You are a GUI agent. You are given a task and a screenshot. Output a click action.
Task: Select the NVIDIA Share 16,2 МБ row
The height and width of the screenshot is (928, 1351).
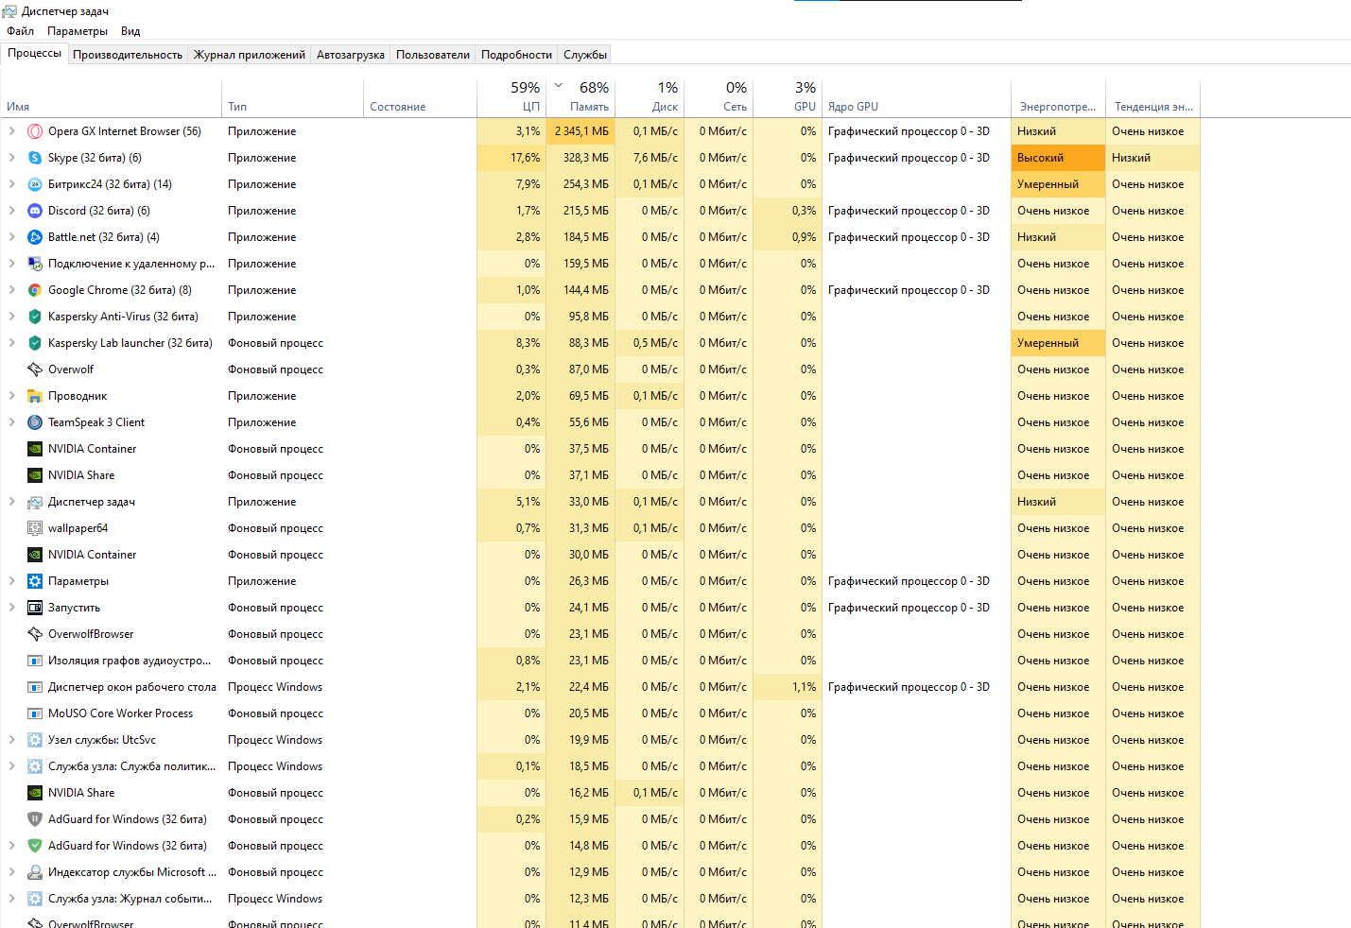[x=600, y=793]
